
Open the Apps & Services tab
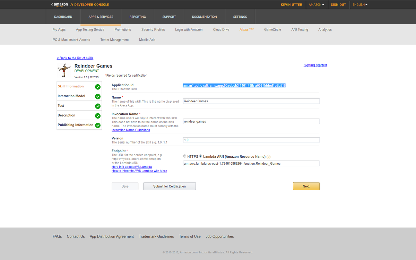click(x=101, y=17)
